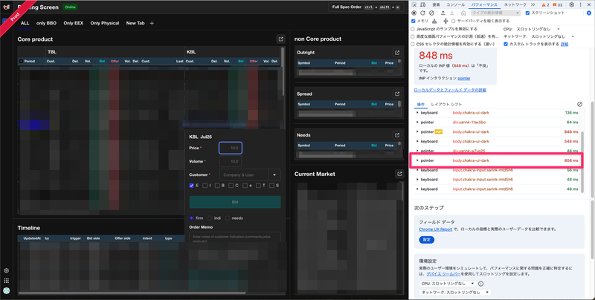The height and width of the screenshot is (300, 595).
Task: Go to performance home view icon
Action: 463,13
